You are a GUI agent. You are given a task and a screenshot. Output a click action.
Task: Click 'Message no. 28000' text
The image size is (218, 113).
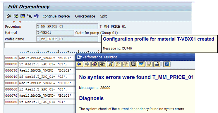point(95,88)
